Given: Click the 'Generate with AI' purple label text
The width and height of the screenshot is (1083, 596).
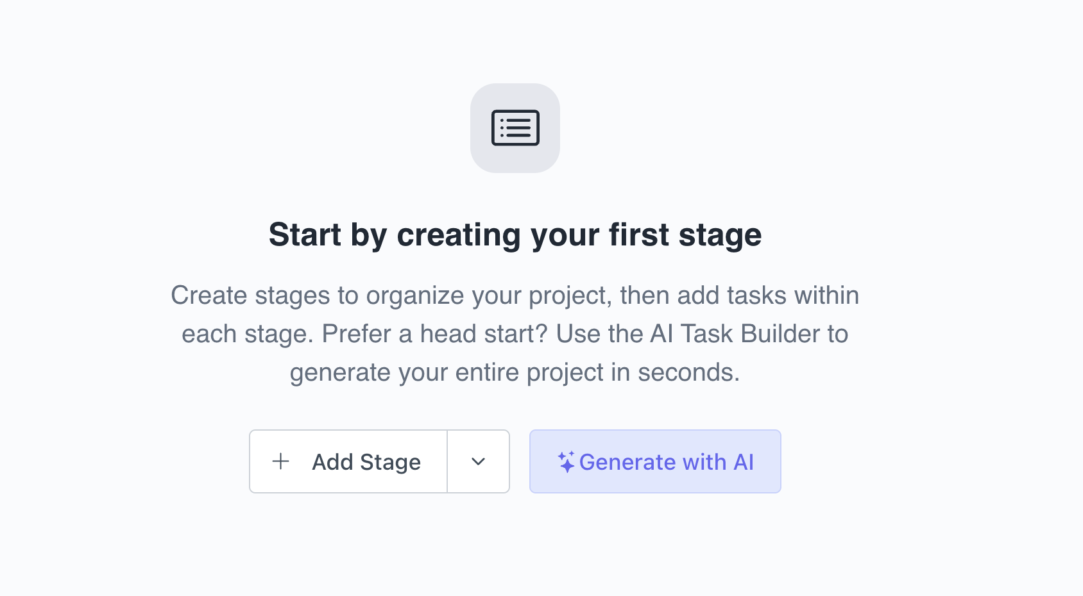Looking at the screenshot, I should point(667,461).
